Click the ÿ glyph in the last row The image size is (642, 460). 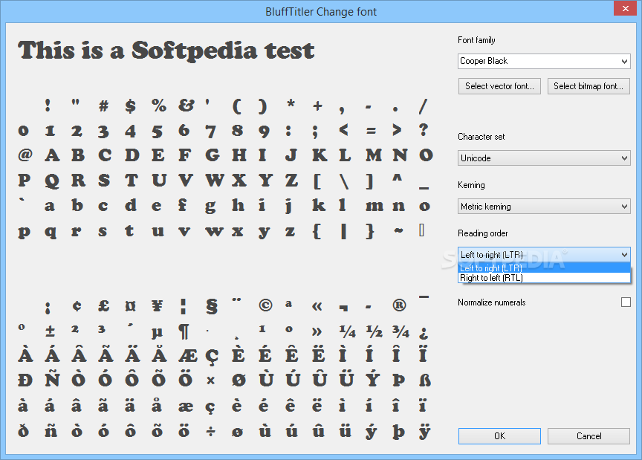[x=424, y=430]
